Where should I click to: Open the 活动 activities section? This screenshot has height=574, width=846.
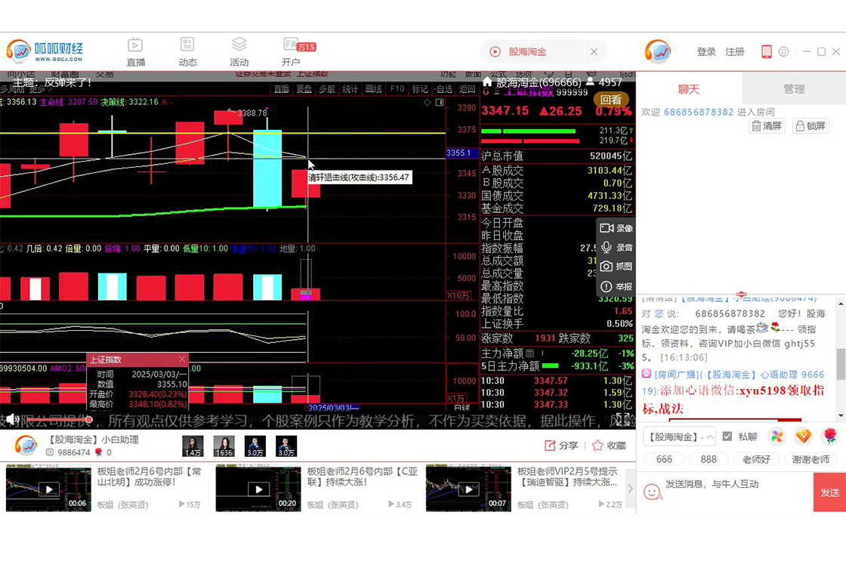coord(239,52)
